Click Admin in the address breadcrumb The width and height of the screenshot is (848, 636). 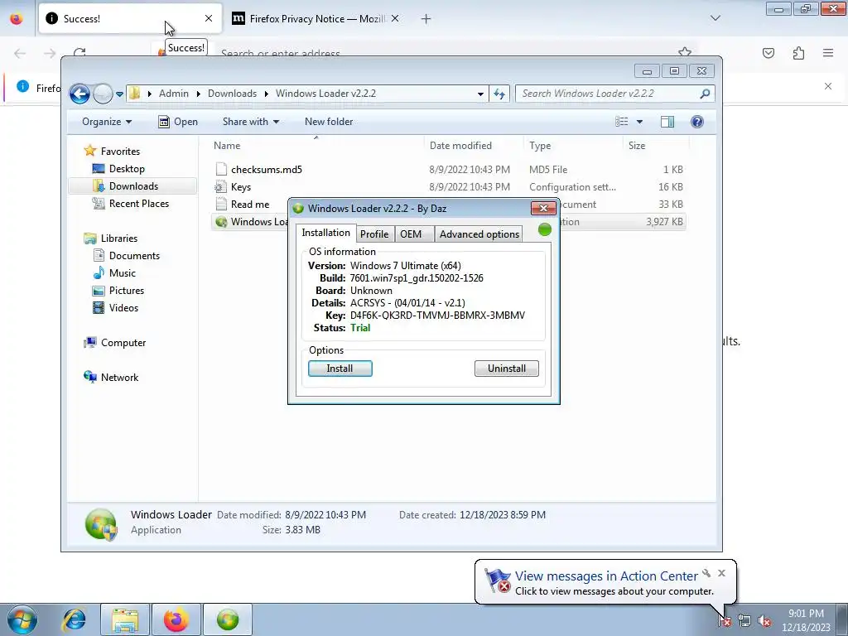click(x=174, y=94)
